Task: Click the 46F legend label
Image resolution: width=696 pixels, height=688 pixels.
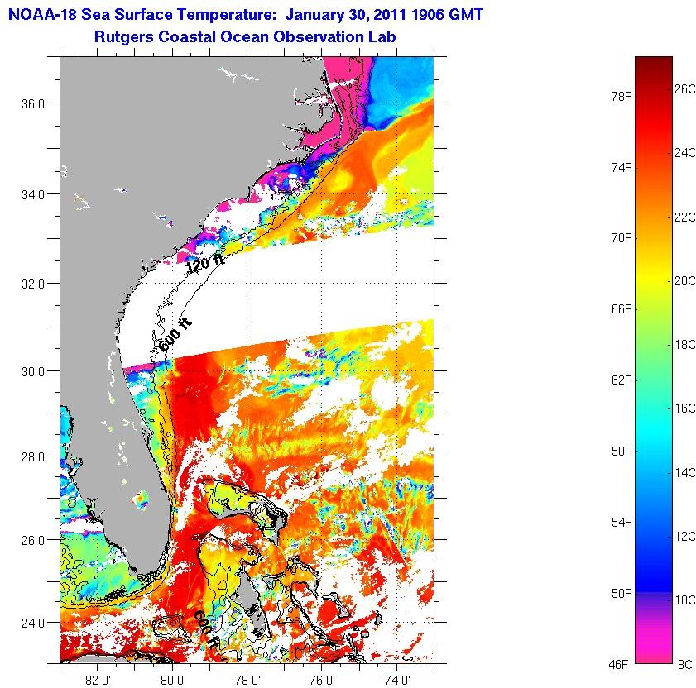Action: coord(619,665)
